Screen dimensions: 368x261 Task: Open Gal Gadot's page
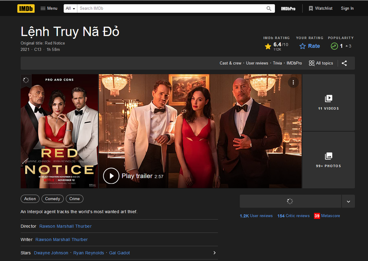[119, 253]
